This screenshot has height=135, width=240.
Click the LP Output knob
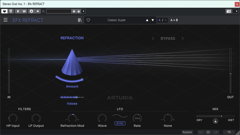pyautogui.click(x=36, y=118)
